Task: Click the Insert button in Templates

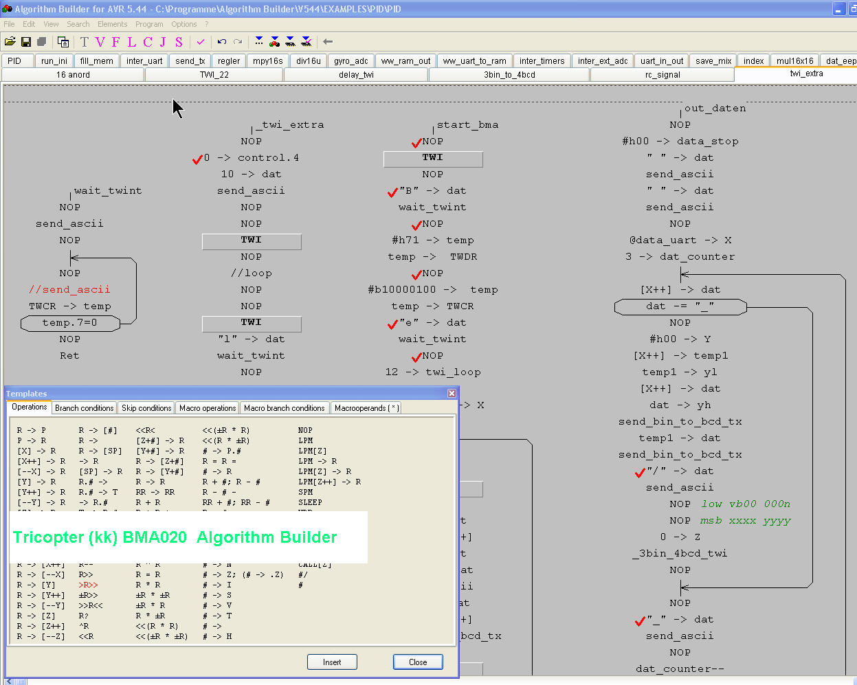Action: pyautogui.click(x=332, y=662)
